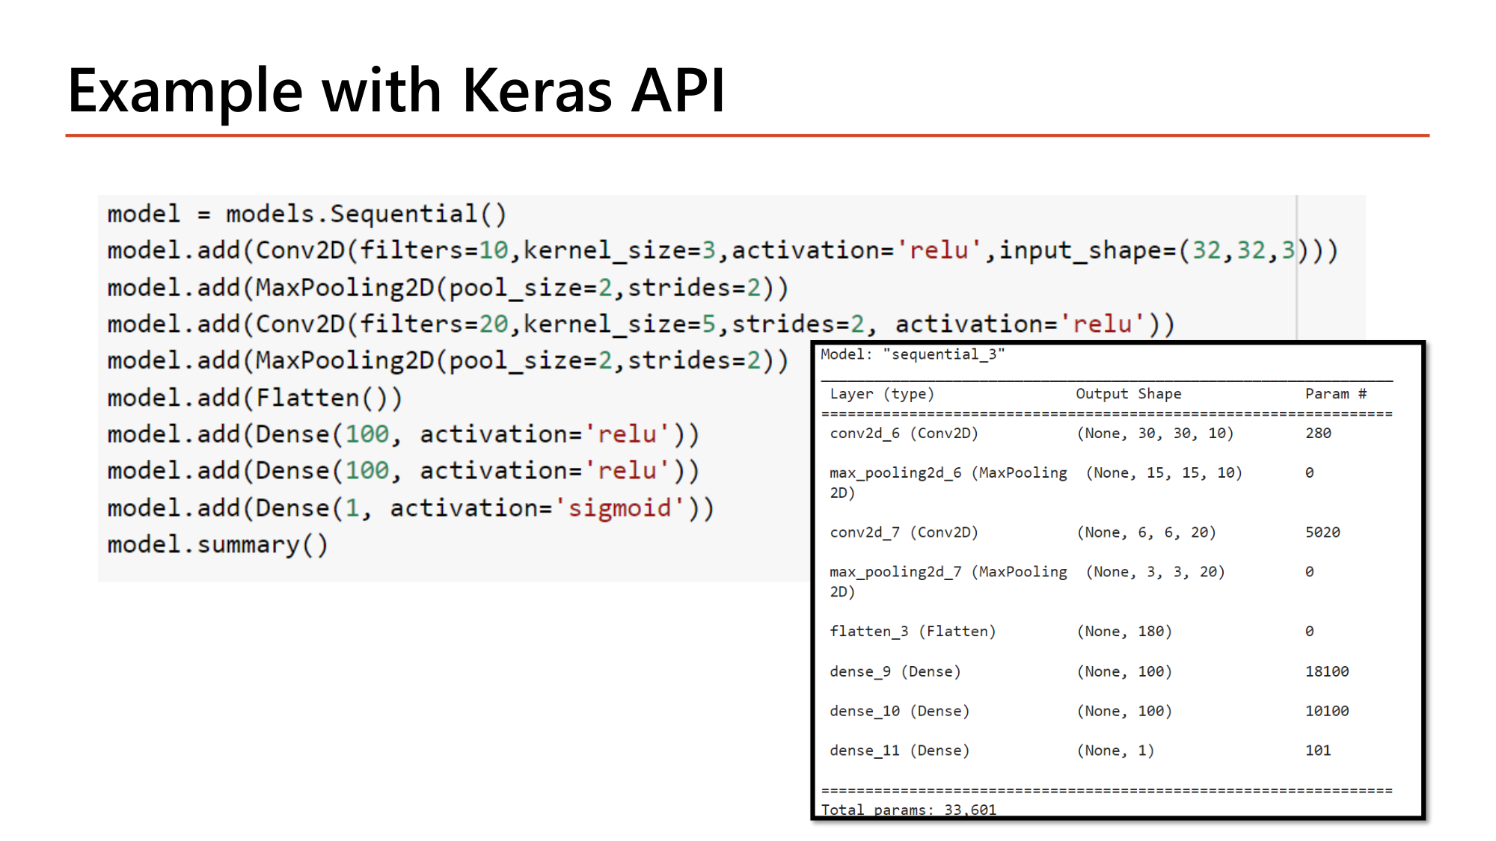
Task: Click output shape '(None, 3, 3, 20)'
Action: pyautogui.click(x=1155, y=572)
